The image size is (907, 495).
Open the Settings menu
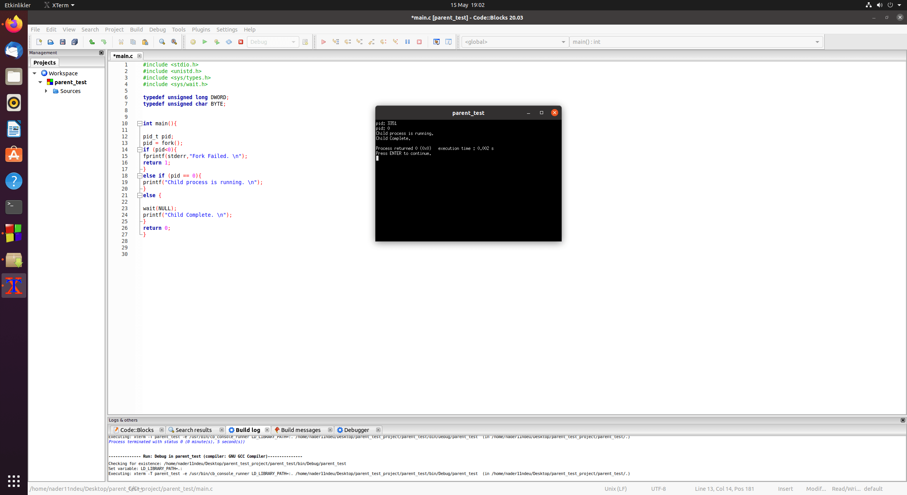coord(227,30)
